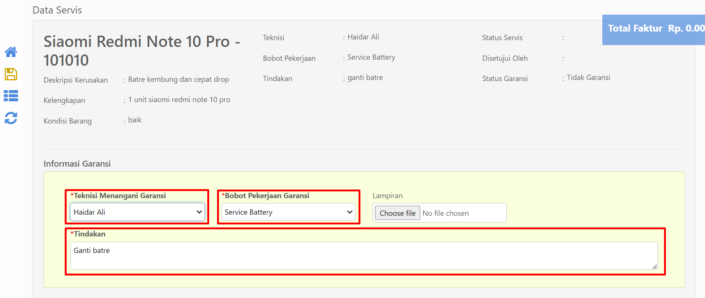Click 'Batre kembung dan cepat drop' description
The height and width of the screenshot is (298, 705).
(179, 79)
